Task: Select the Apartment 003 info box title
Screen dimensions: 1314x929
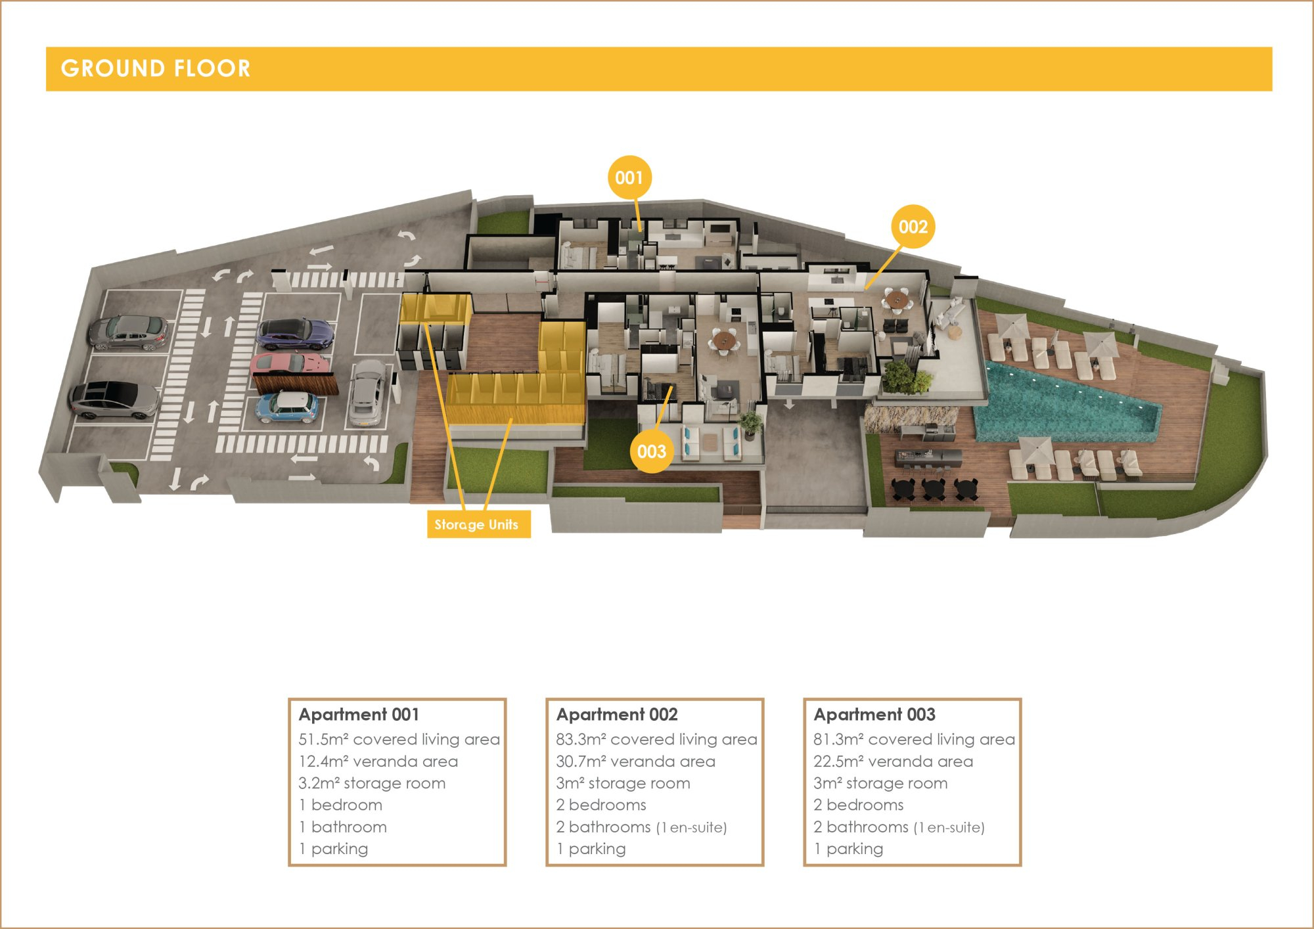Action: (x=874, y=714)
